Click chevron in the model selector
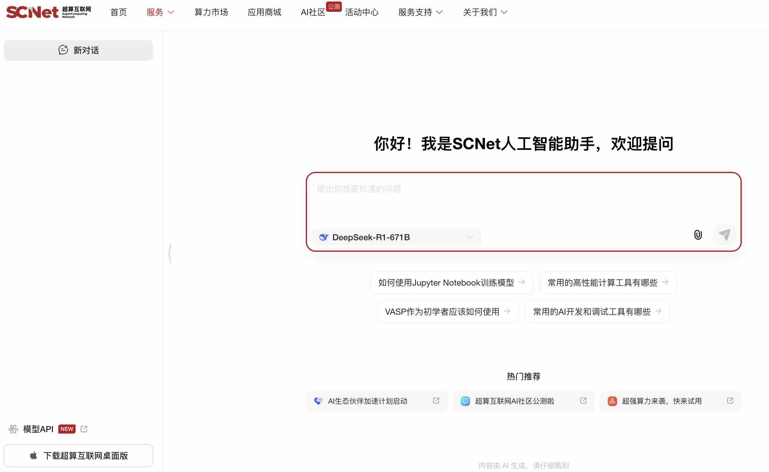 pos(470,237)
